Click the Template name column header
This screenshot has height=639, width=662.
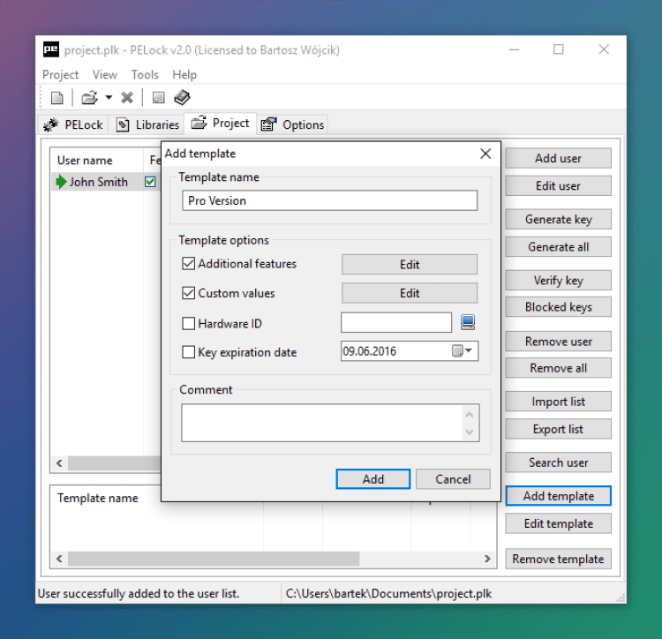click(x=97, y=499)
